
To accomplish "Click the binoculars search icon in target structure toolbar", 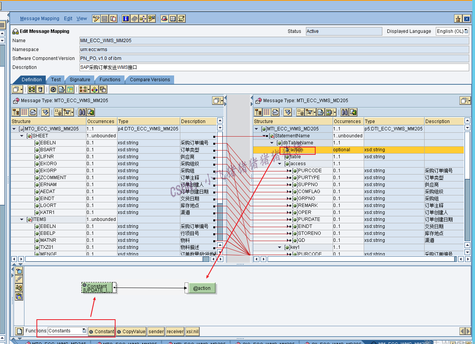I will point(345,112).
